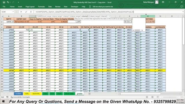Open the Windows Start button
The image size is (185, 104).
3,101
